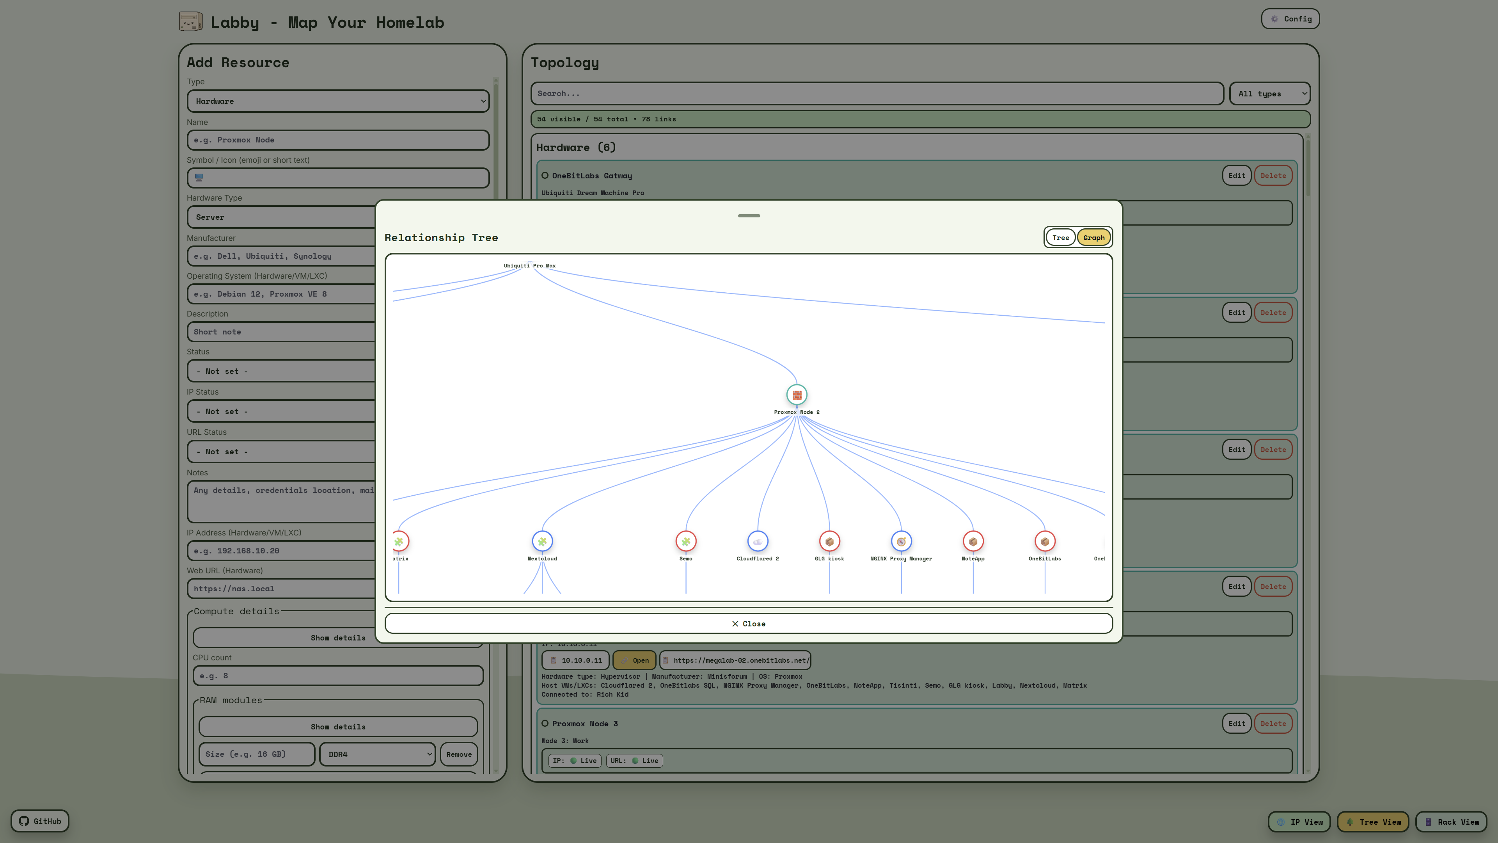Open the Tree View
Image resolution: width=1498 pixels, height=843 pixels.
click(1373, 822)
